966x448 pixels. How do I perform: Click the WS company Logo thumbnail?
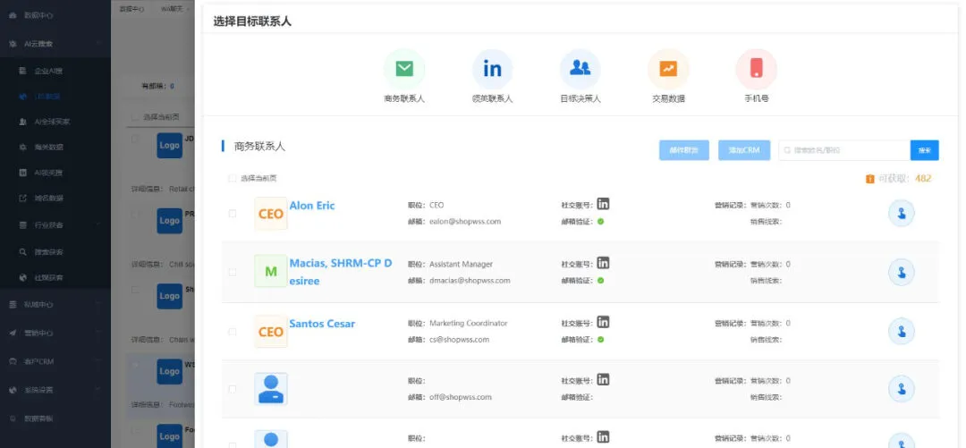[169, 372]
